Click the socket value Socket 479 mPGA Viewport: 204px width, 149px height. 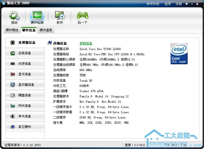pyautogui.click(x=92, y=91)
